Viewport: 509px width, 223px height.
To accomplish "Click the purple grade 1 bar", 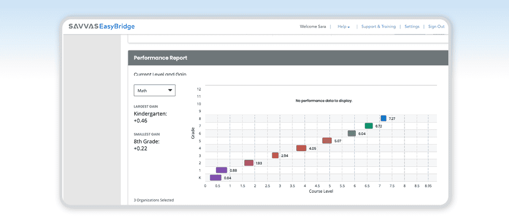I will [x=221, y=170].
